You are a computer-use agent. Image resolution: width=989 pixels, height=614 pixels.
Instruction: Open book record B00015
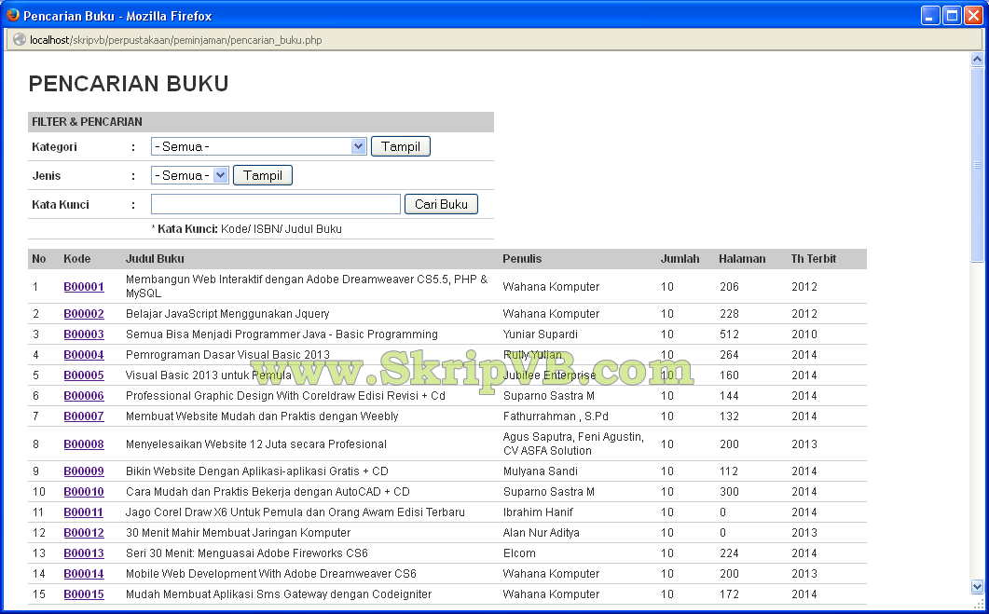tap(83, 594)
